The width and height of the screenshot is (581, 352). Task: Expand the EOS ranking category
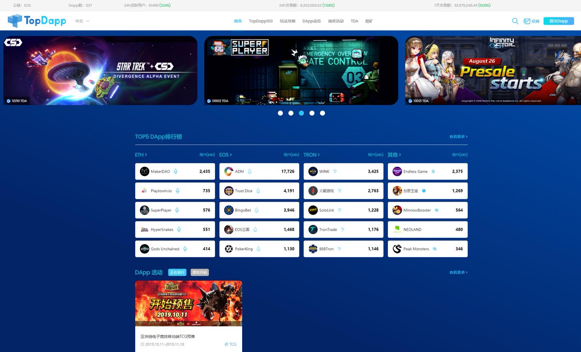coord(226,155)
